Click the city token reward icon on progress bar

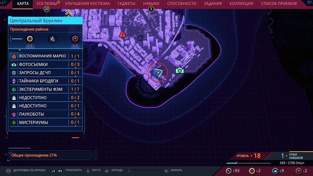coord(52,39)
